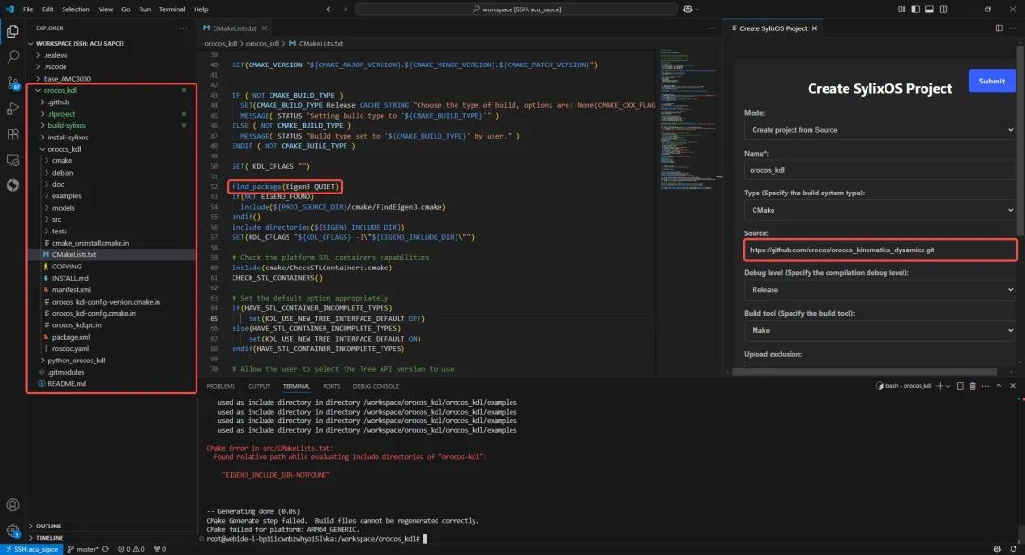Split the Create SylixOS Project editor

(998, 28)
